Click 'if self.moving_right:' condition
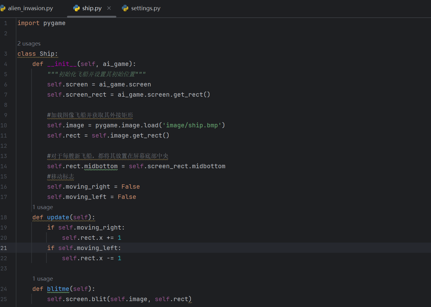 86,228
